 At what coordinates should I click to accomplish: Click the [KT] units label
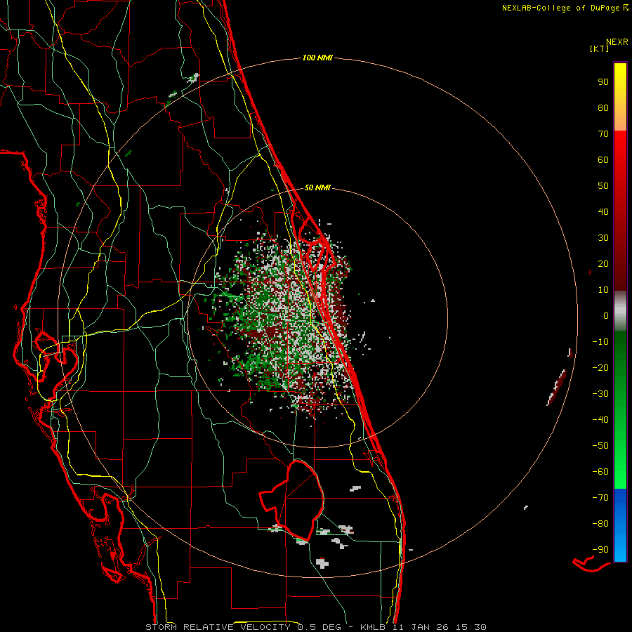click(599, 48)
